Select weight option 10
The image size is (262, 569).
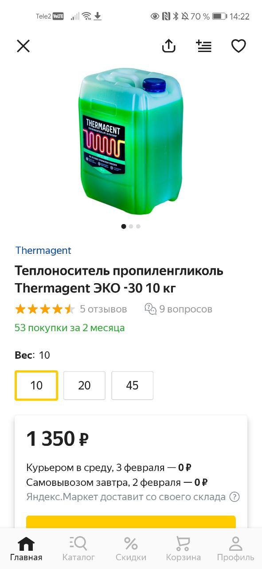tap(36, 385)
